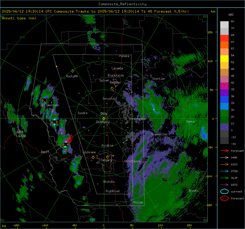The height and width of the screenshot is (229, 245).
Task: Click the Didsbury city label
Action: tap(103, 122)
